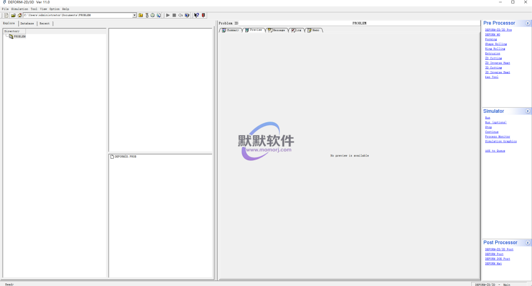Click the green Run simulation play icon
The width and height of the screenshot is (532, 286).
[168, 15]
